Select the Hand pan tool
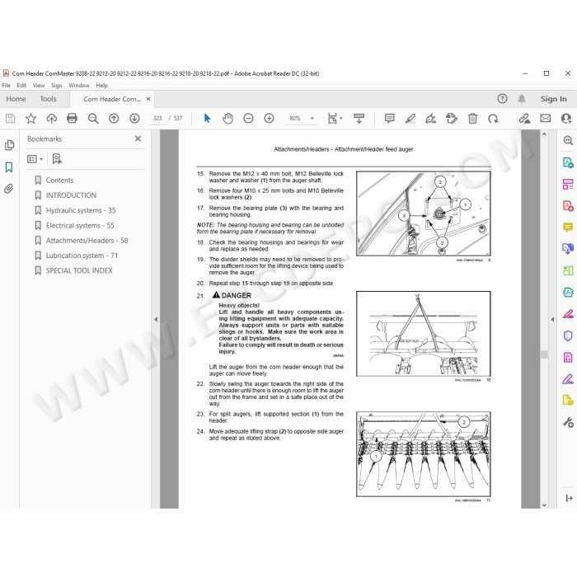The image size is (577, 577). point(228,119)
